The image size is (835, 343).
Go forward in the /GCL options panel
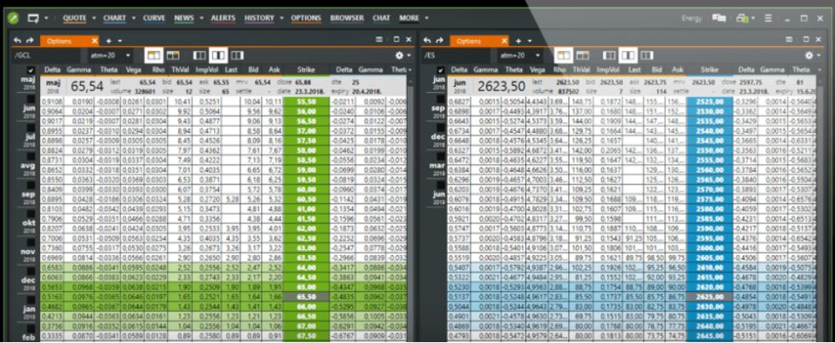pyautogui.click(x=30, y=41)
